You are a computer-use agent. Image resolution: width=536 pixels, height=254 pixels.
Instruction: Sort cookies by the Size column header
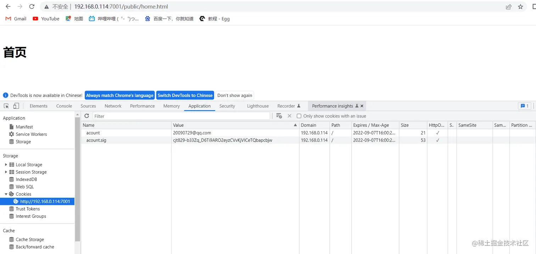click(413, 125)
